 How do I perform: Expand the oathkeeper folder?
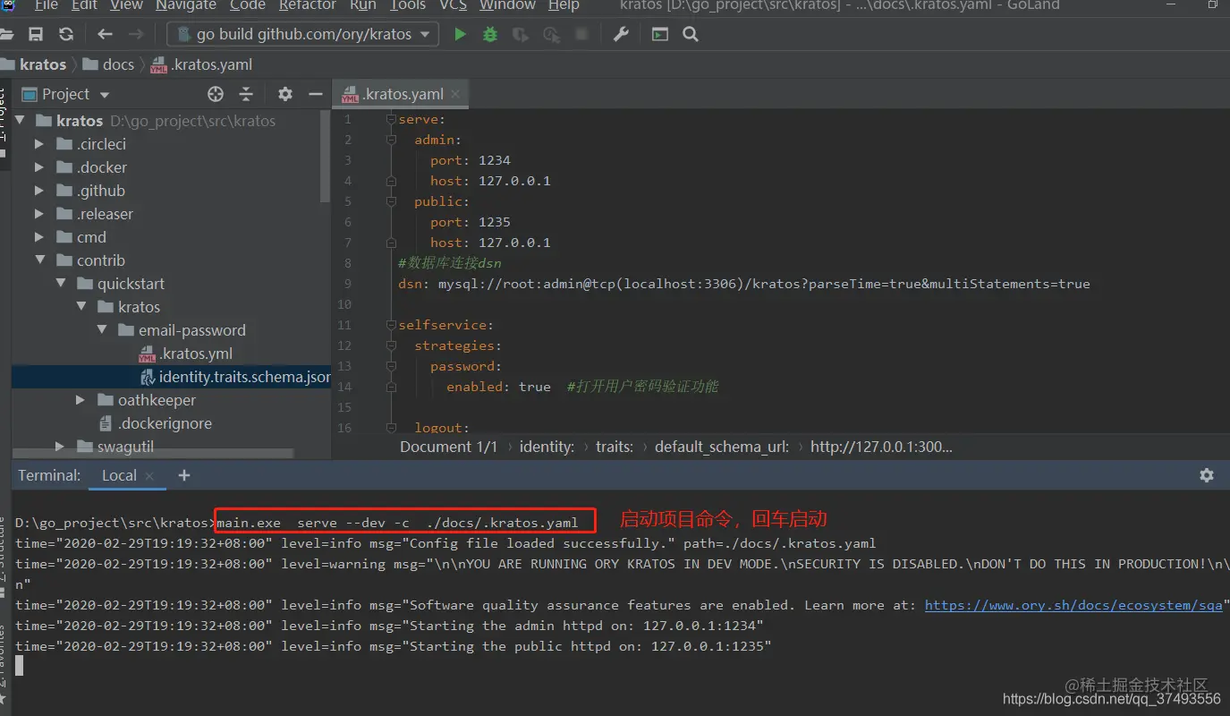pyautogui.click(x=81, y=400)
